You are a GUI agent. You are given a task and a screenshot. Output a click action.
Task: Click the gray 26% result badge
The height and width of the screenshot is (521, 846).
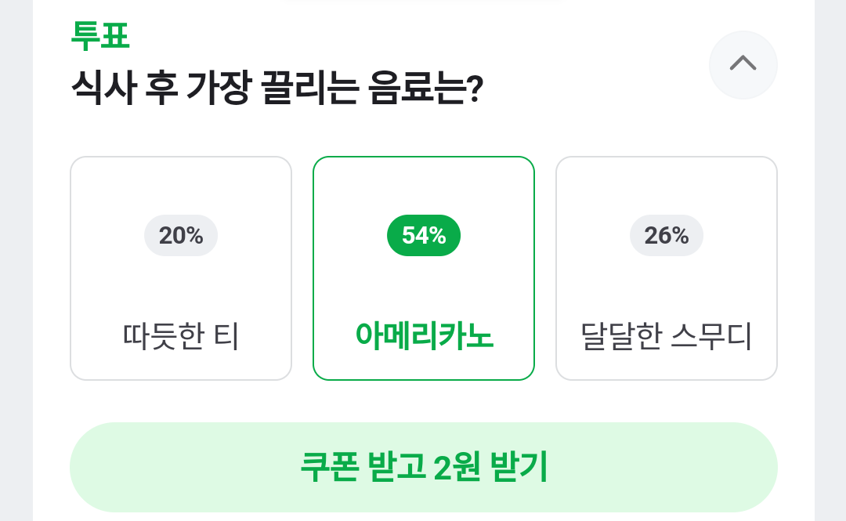tap(667, 235)
